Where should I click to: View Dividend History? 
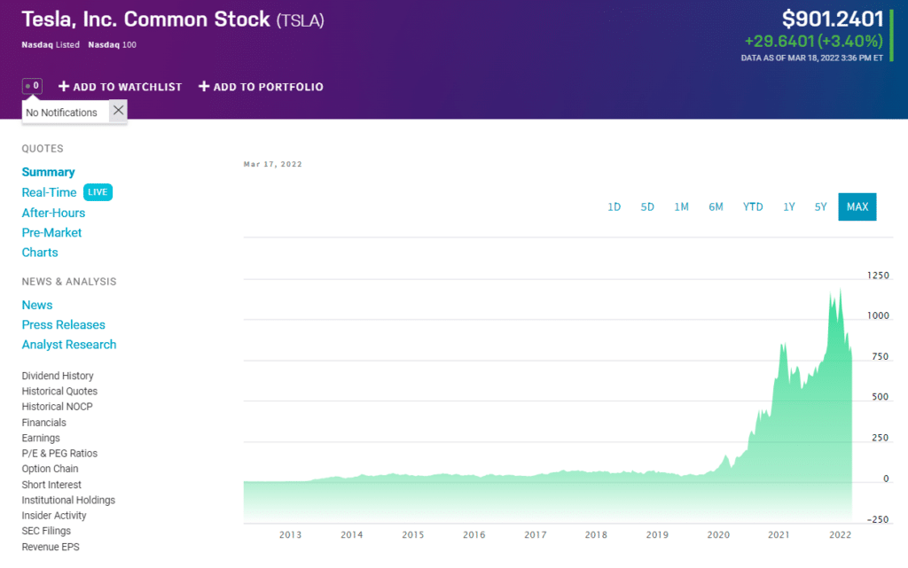click(58, 376)
